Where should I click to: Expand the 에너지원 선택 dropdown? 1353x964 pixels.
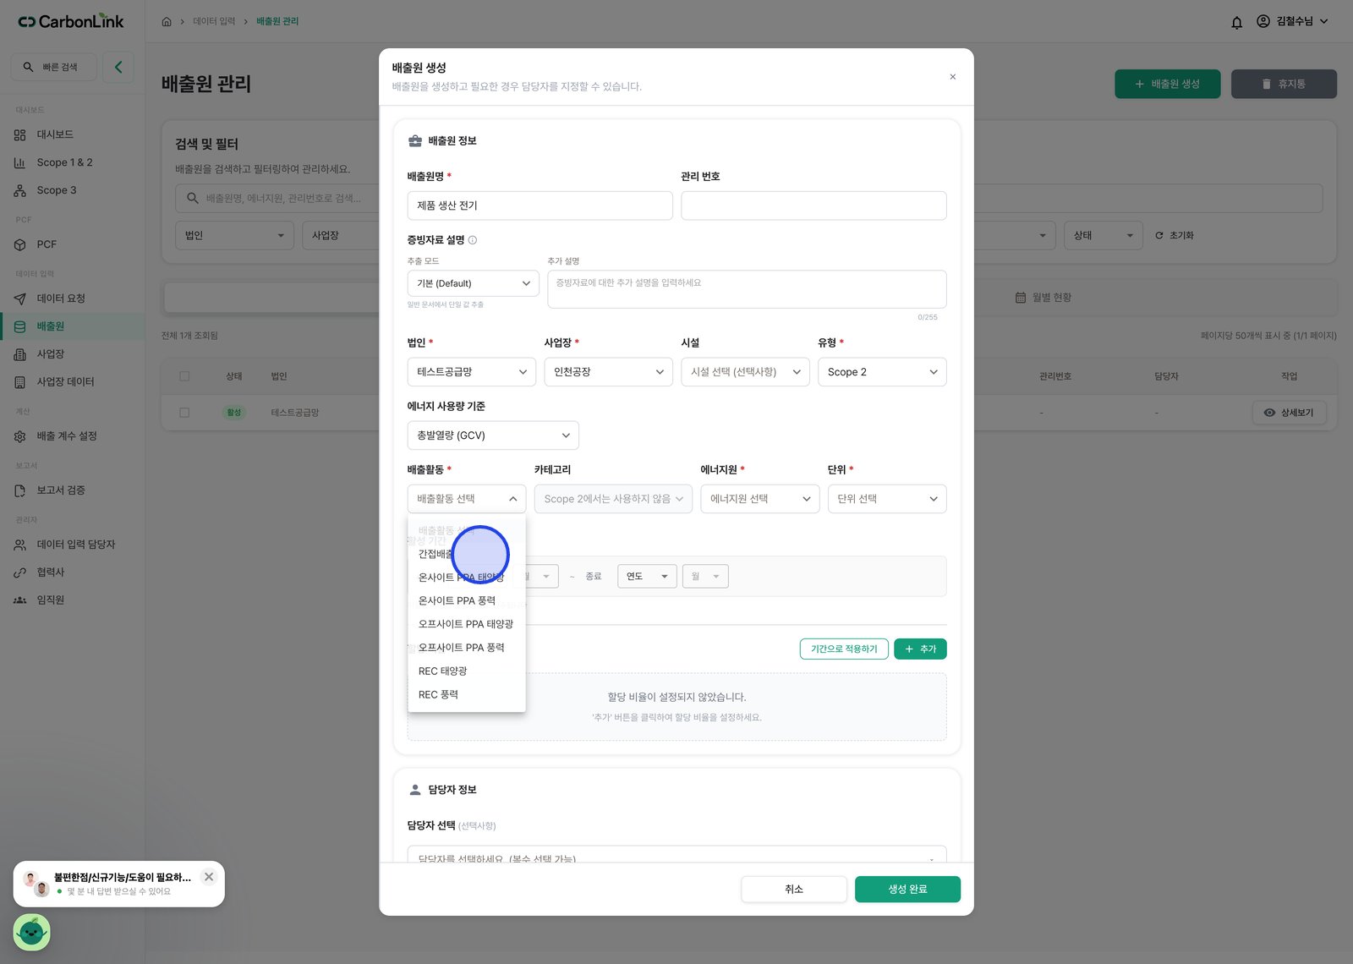click(x=760, y=499)
